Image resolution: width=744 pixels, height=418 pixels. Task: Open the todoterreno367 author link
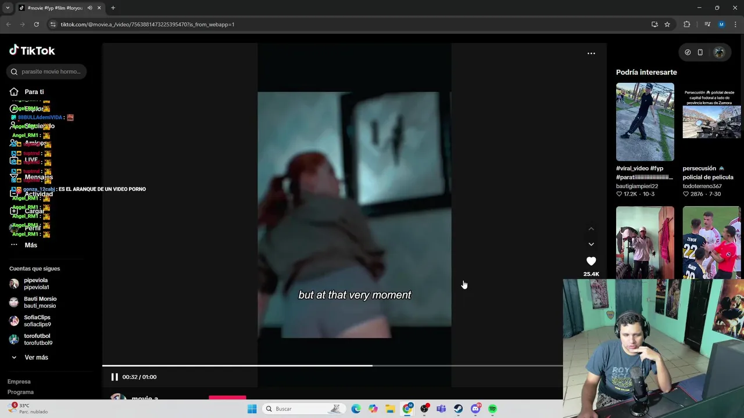tap(702, 186)
